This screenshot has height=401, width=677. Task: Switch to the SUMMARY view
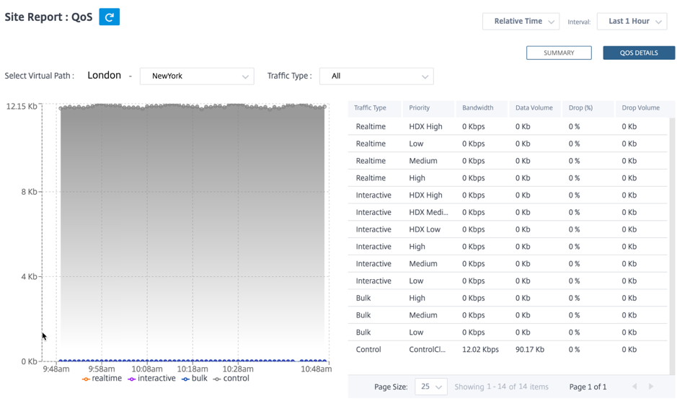(x=559, y=53)
